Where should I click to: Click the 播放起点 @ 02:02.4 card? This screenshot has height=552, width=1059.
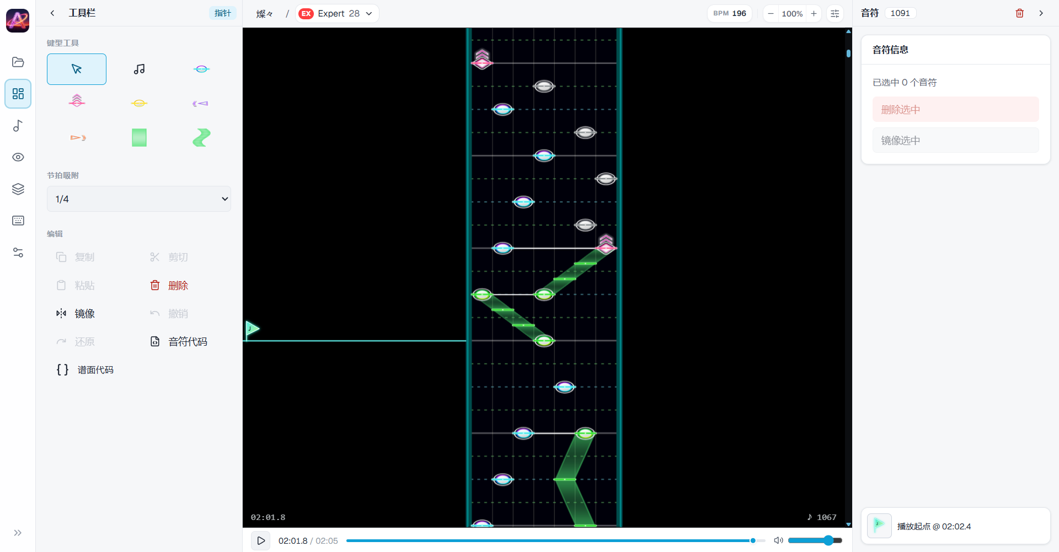point(955,526)
